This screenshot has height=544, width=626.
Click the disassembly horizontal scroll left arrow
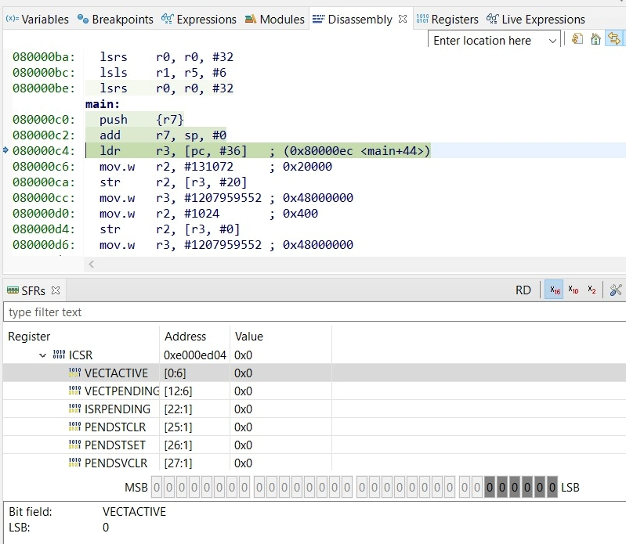pos(92,264)
